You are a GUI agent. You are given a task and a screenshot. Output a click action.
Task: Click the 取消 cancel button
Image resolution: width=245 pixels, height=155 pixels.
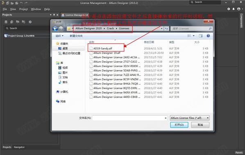[200, 125]
